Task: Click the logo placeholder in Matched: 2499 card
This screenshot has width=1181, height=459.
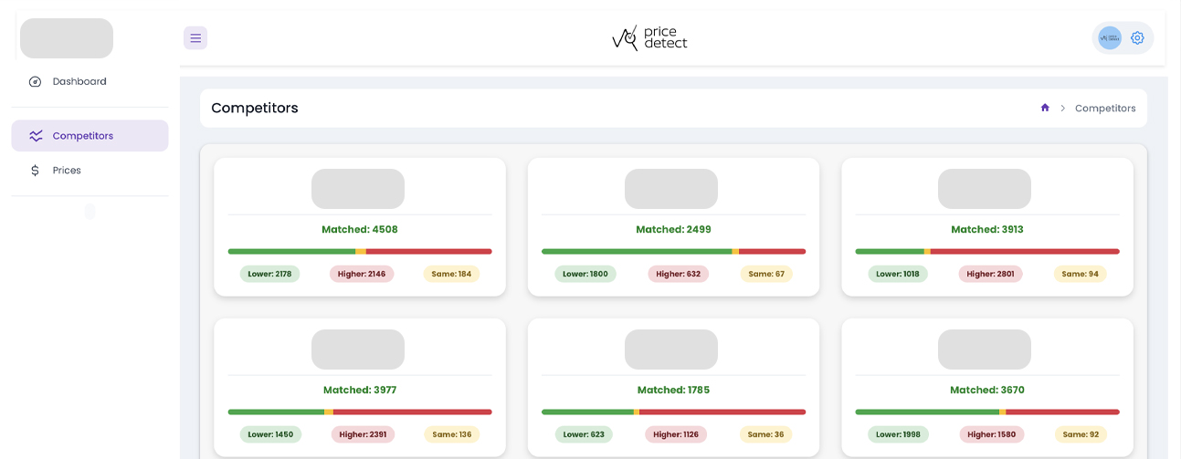Action: (671, 189)
